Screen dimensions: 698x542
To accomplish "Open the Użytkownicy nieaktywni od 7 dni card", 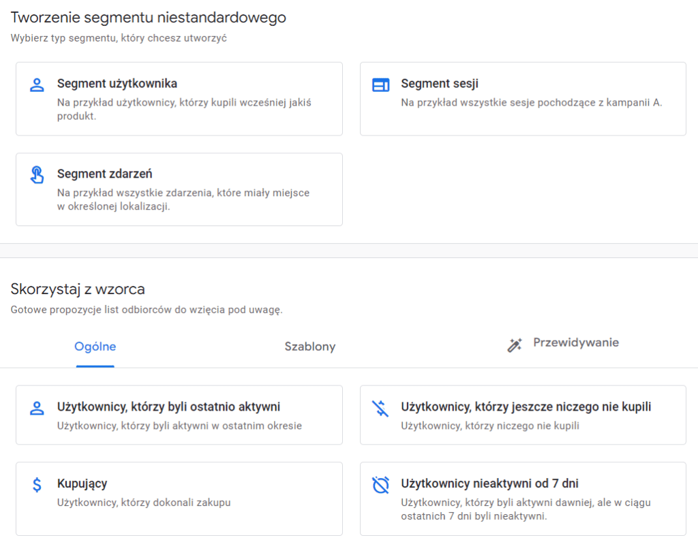I will pos(523,499).
